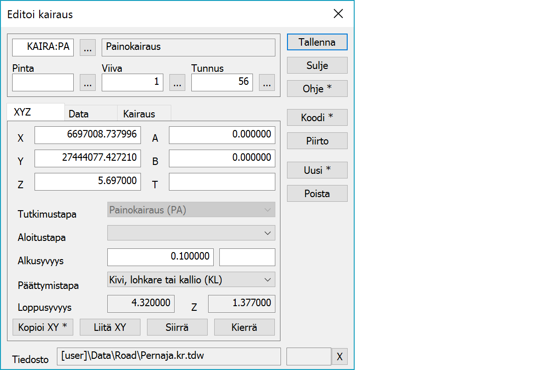
Task: Click into the X coordinate field
Action: tap(87, 135)
